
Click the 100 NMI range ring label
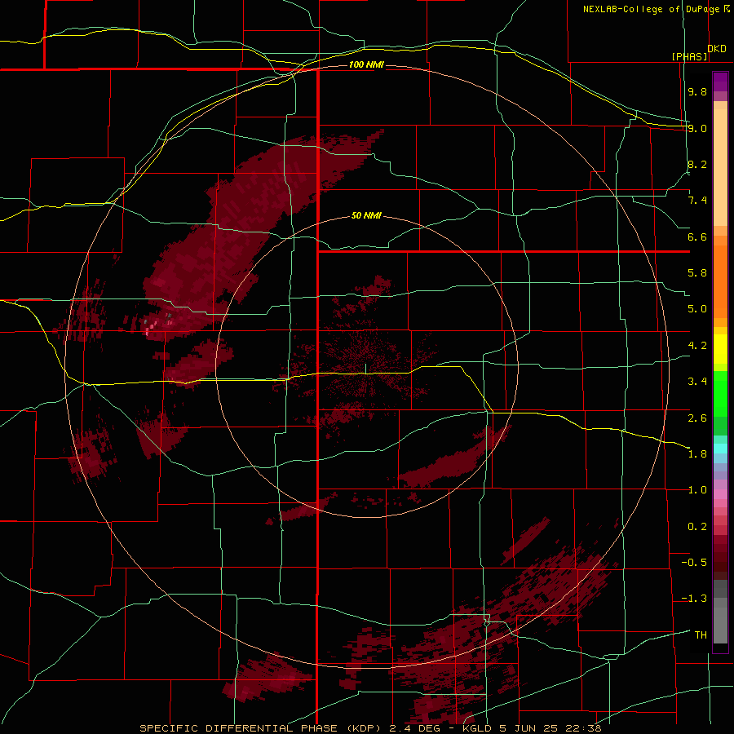point(366,64)
